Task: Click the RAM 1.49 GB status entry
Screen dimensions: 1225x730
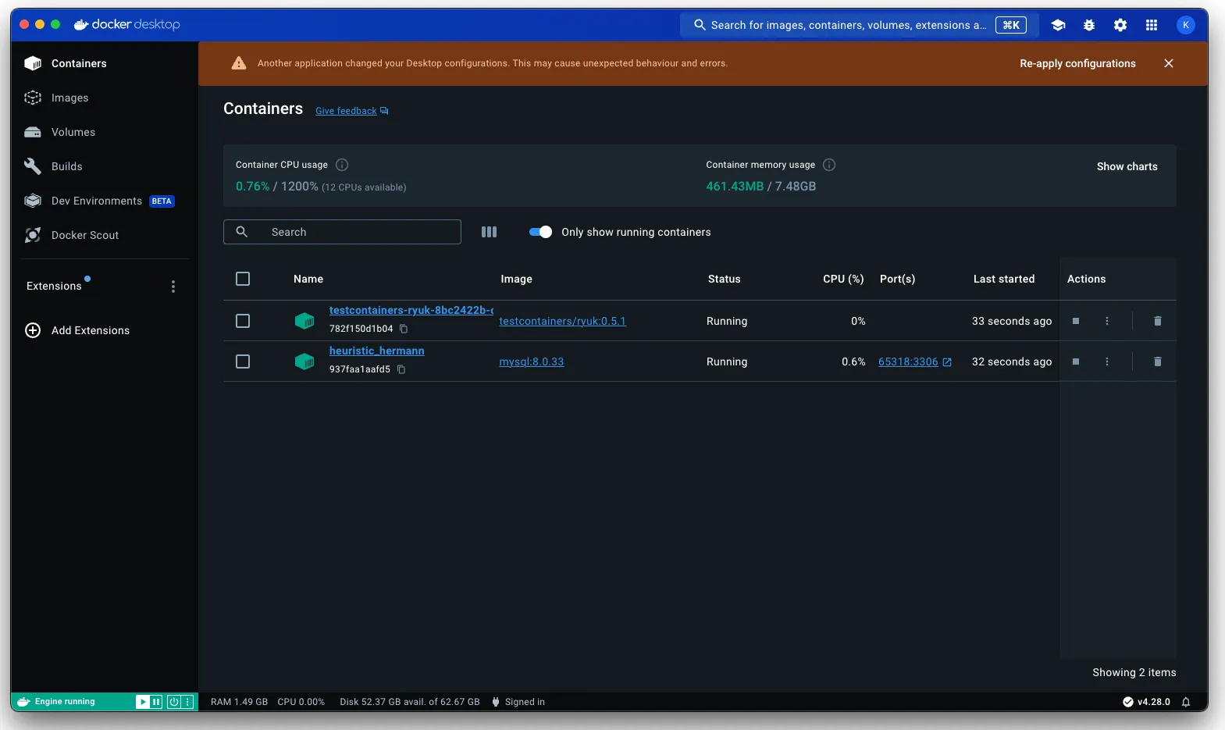Action: pyautogui.click(x=239, y=702)
